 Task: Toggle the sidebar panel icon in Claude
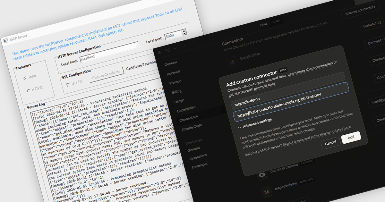pos(167,50)
